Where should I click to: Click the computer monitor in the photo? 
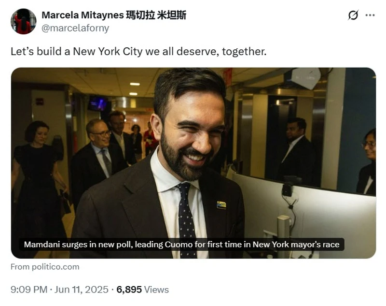click(x=303, y=212)
